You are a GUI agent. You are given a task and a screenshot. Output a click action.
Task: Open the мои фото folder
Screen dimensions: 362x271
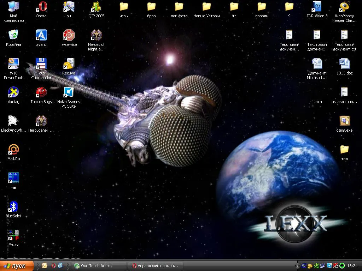(179, 10)
